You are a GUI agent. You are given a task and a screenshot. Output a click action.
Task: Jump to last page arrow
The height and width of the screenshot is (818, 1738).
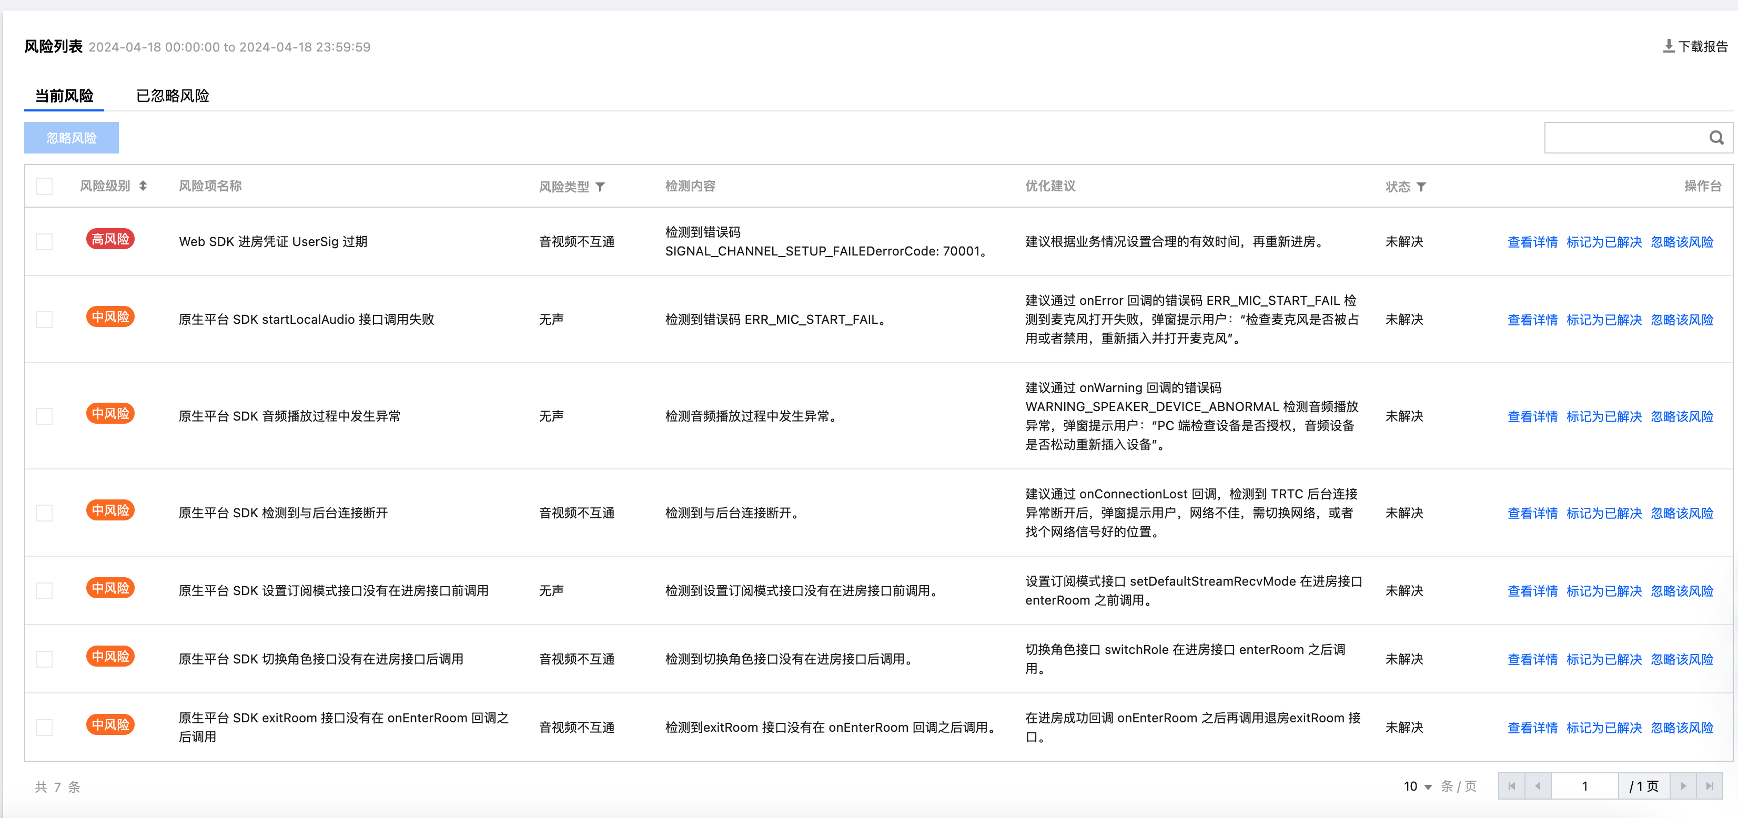coord(1709,786)
